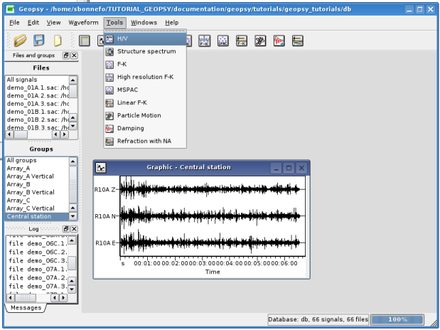Viewport: 440px width, 330px height.
Task: Launch High resolution F-K from toolbar
Action: click(204, 41)
